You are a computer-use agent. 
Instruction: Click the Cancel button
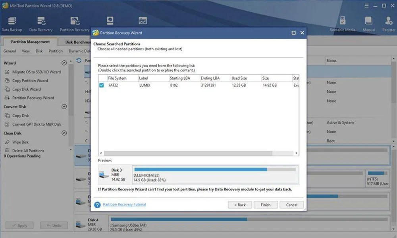click(292, 205)
